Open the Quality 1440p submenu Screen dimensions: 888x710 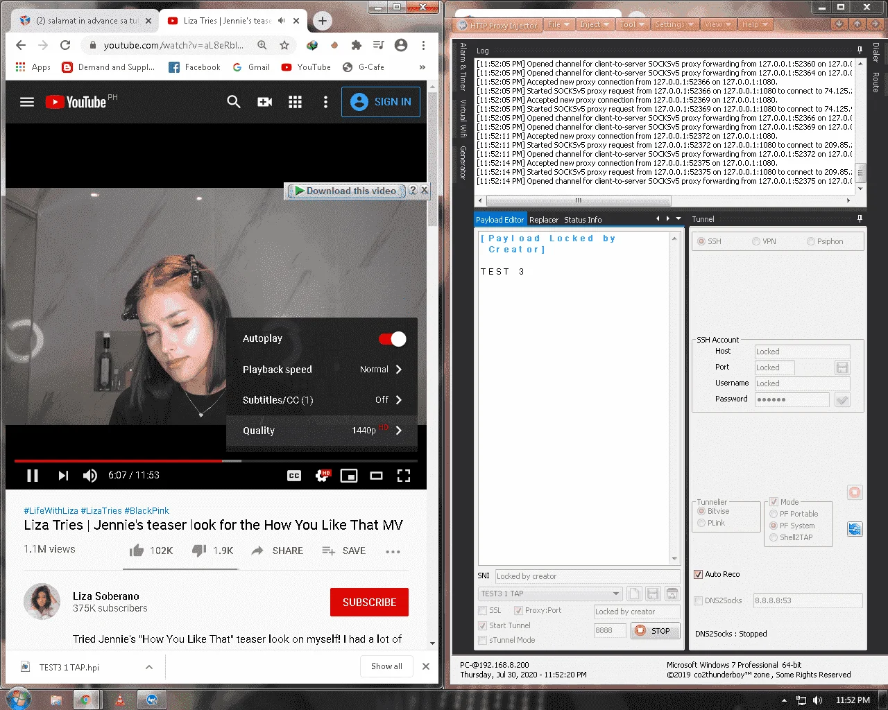322,431
